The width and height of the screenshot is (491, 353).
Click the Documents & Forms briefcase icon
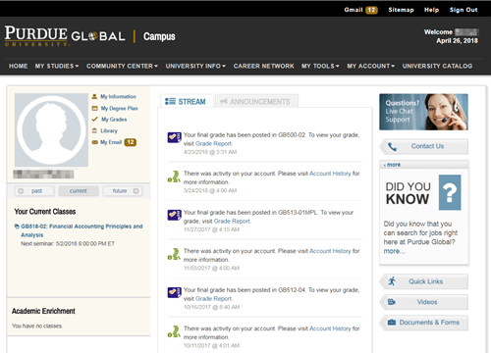[392, 323]
